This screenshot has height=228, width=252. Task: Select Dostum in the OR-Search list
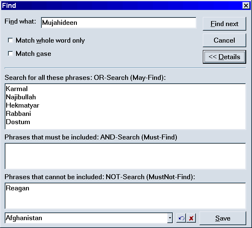pos(18,122)
